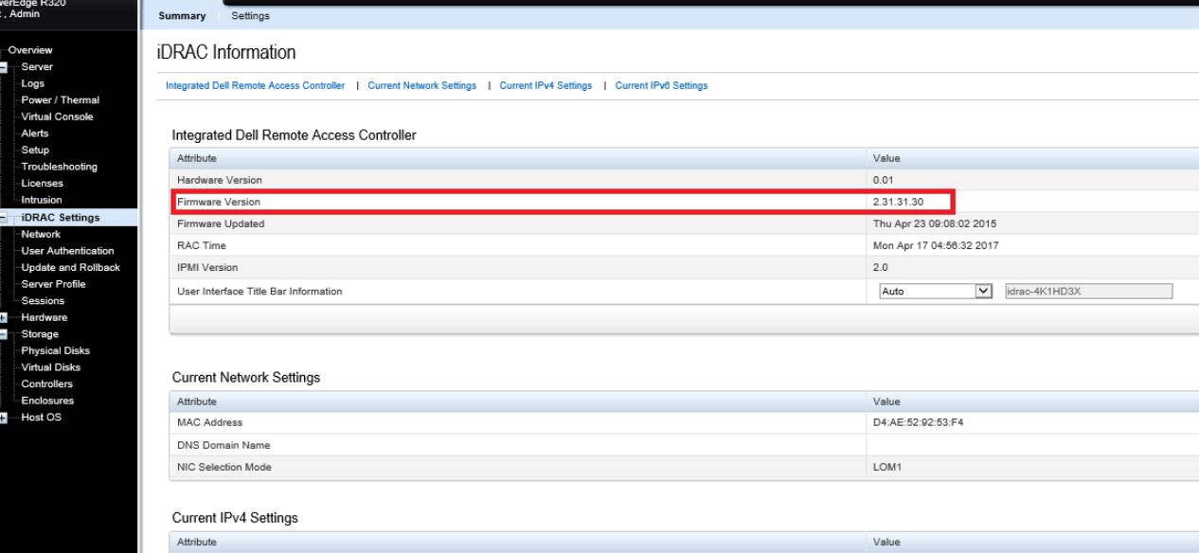
Task: Click the IPMI Version value 2.0
Action: pos(880,269)
